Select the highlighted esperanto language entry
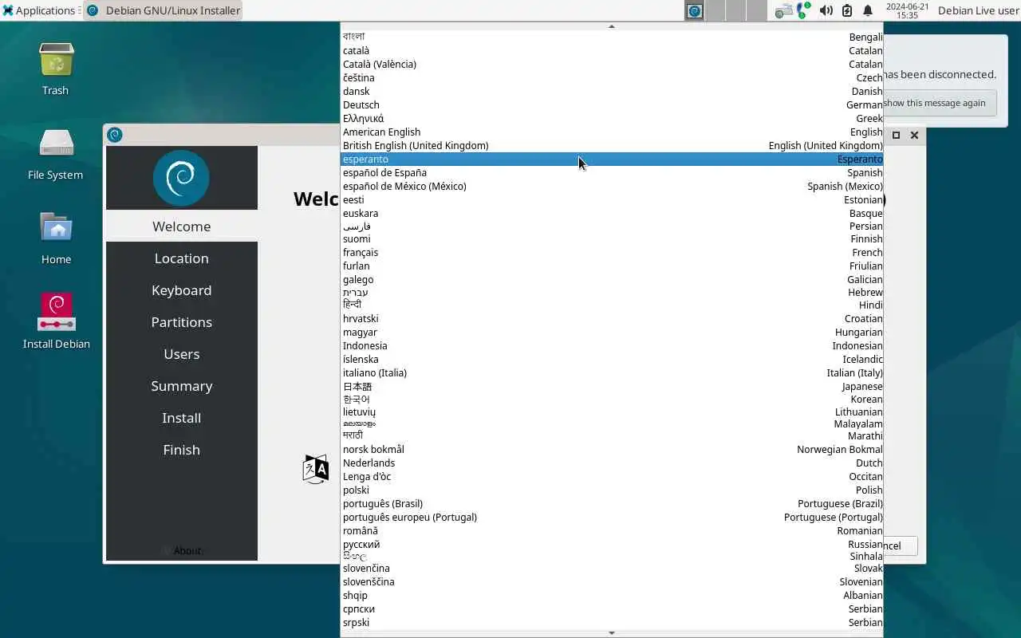The height and width of the screenshot is (638, 1021). pyautogui.click(x=612, y=159)
